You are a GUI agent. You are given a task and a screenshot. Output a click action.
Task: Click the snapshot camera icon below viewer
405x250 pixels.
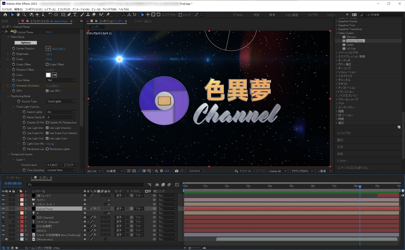click(x=176, y=171)
